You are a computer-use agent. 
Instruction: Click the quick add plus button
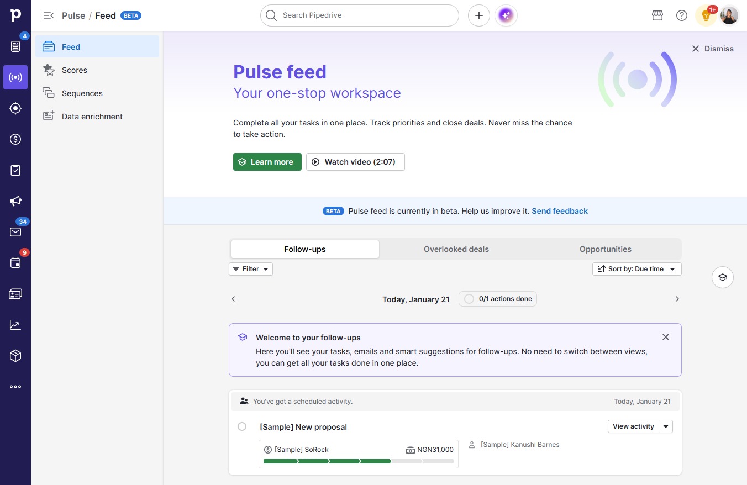click(479, 15)
